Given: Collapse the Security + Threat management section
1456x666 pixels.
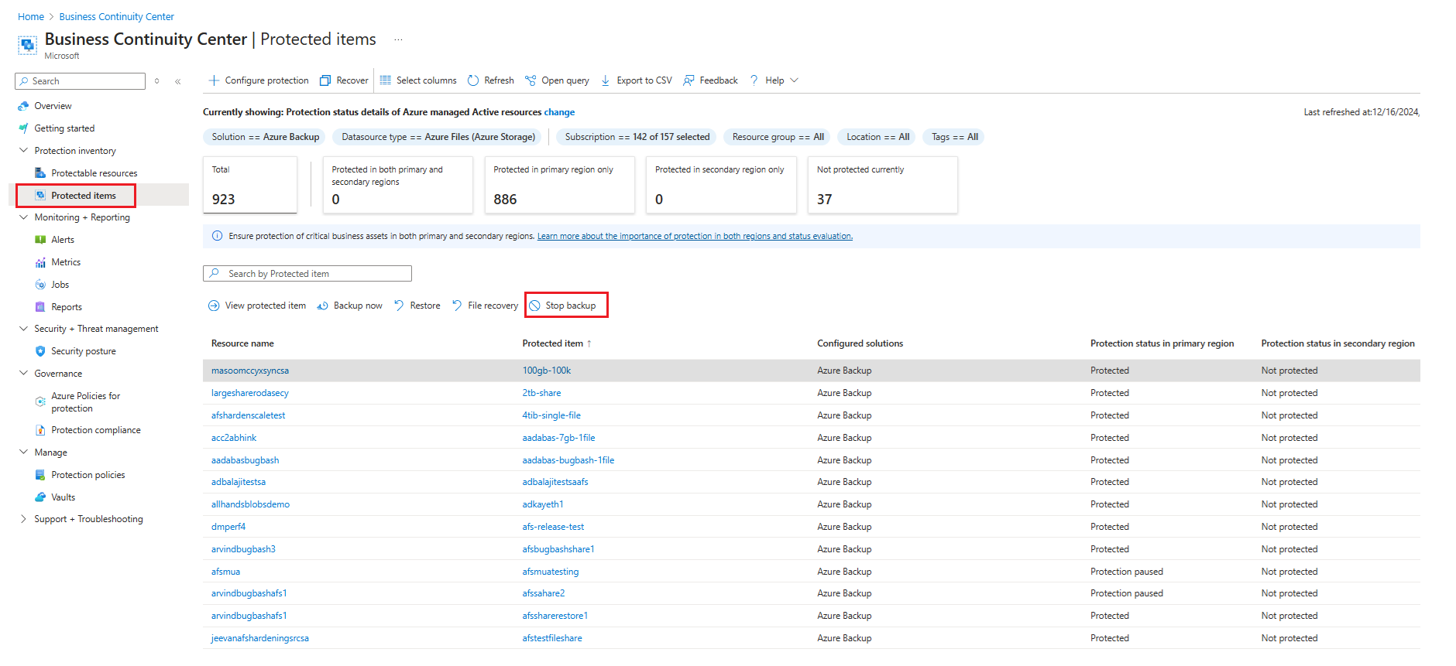Looking at the screenshot, I should (x=23, y=329).
